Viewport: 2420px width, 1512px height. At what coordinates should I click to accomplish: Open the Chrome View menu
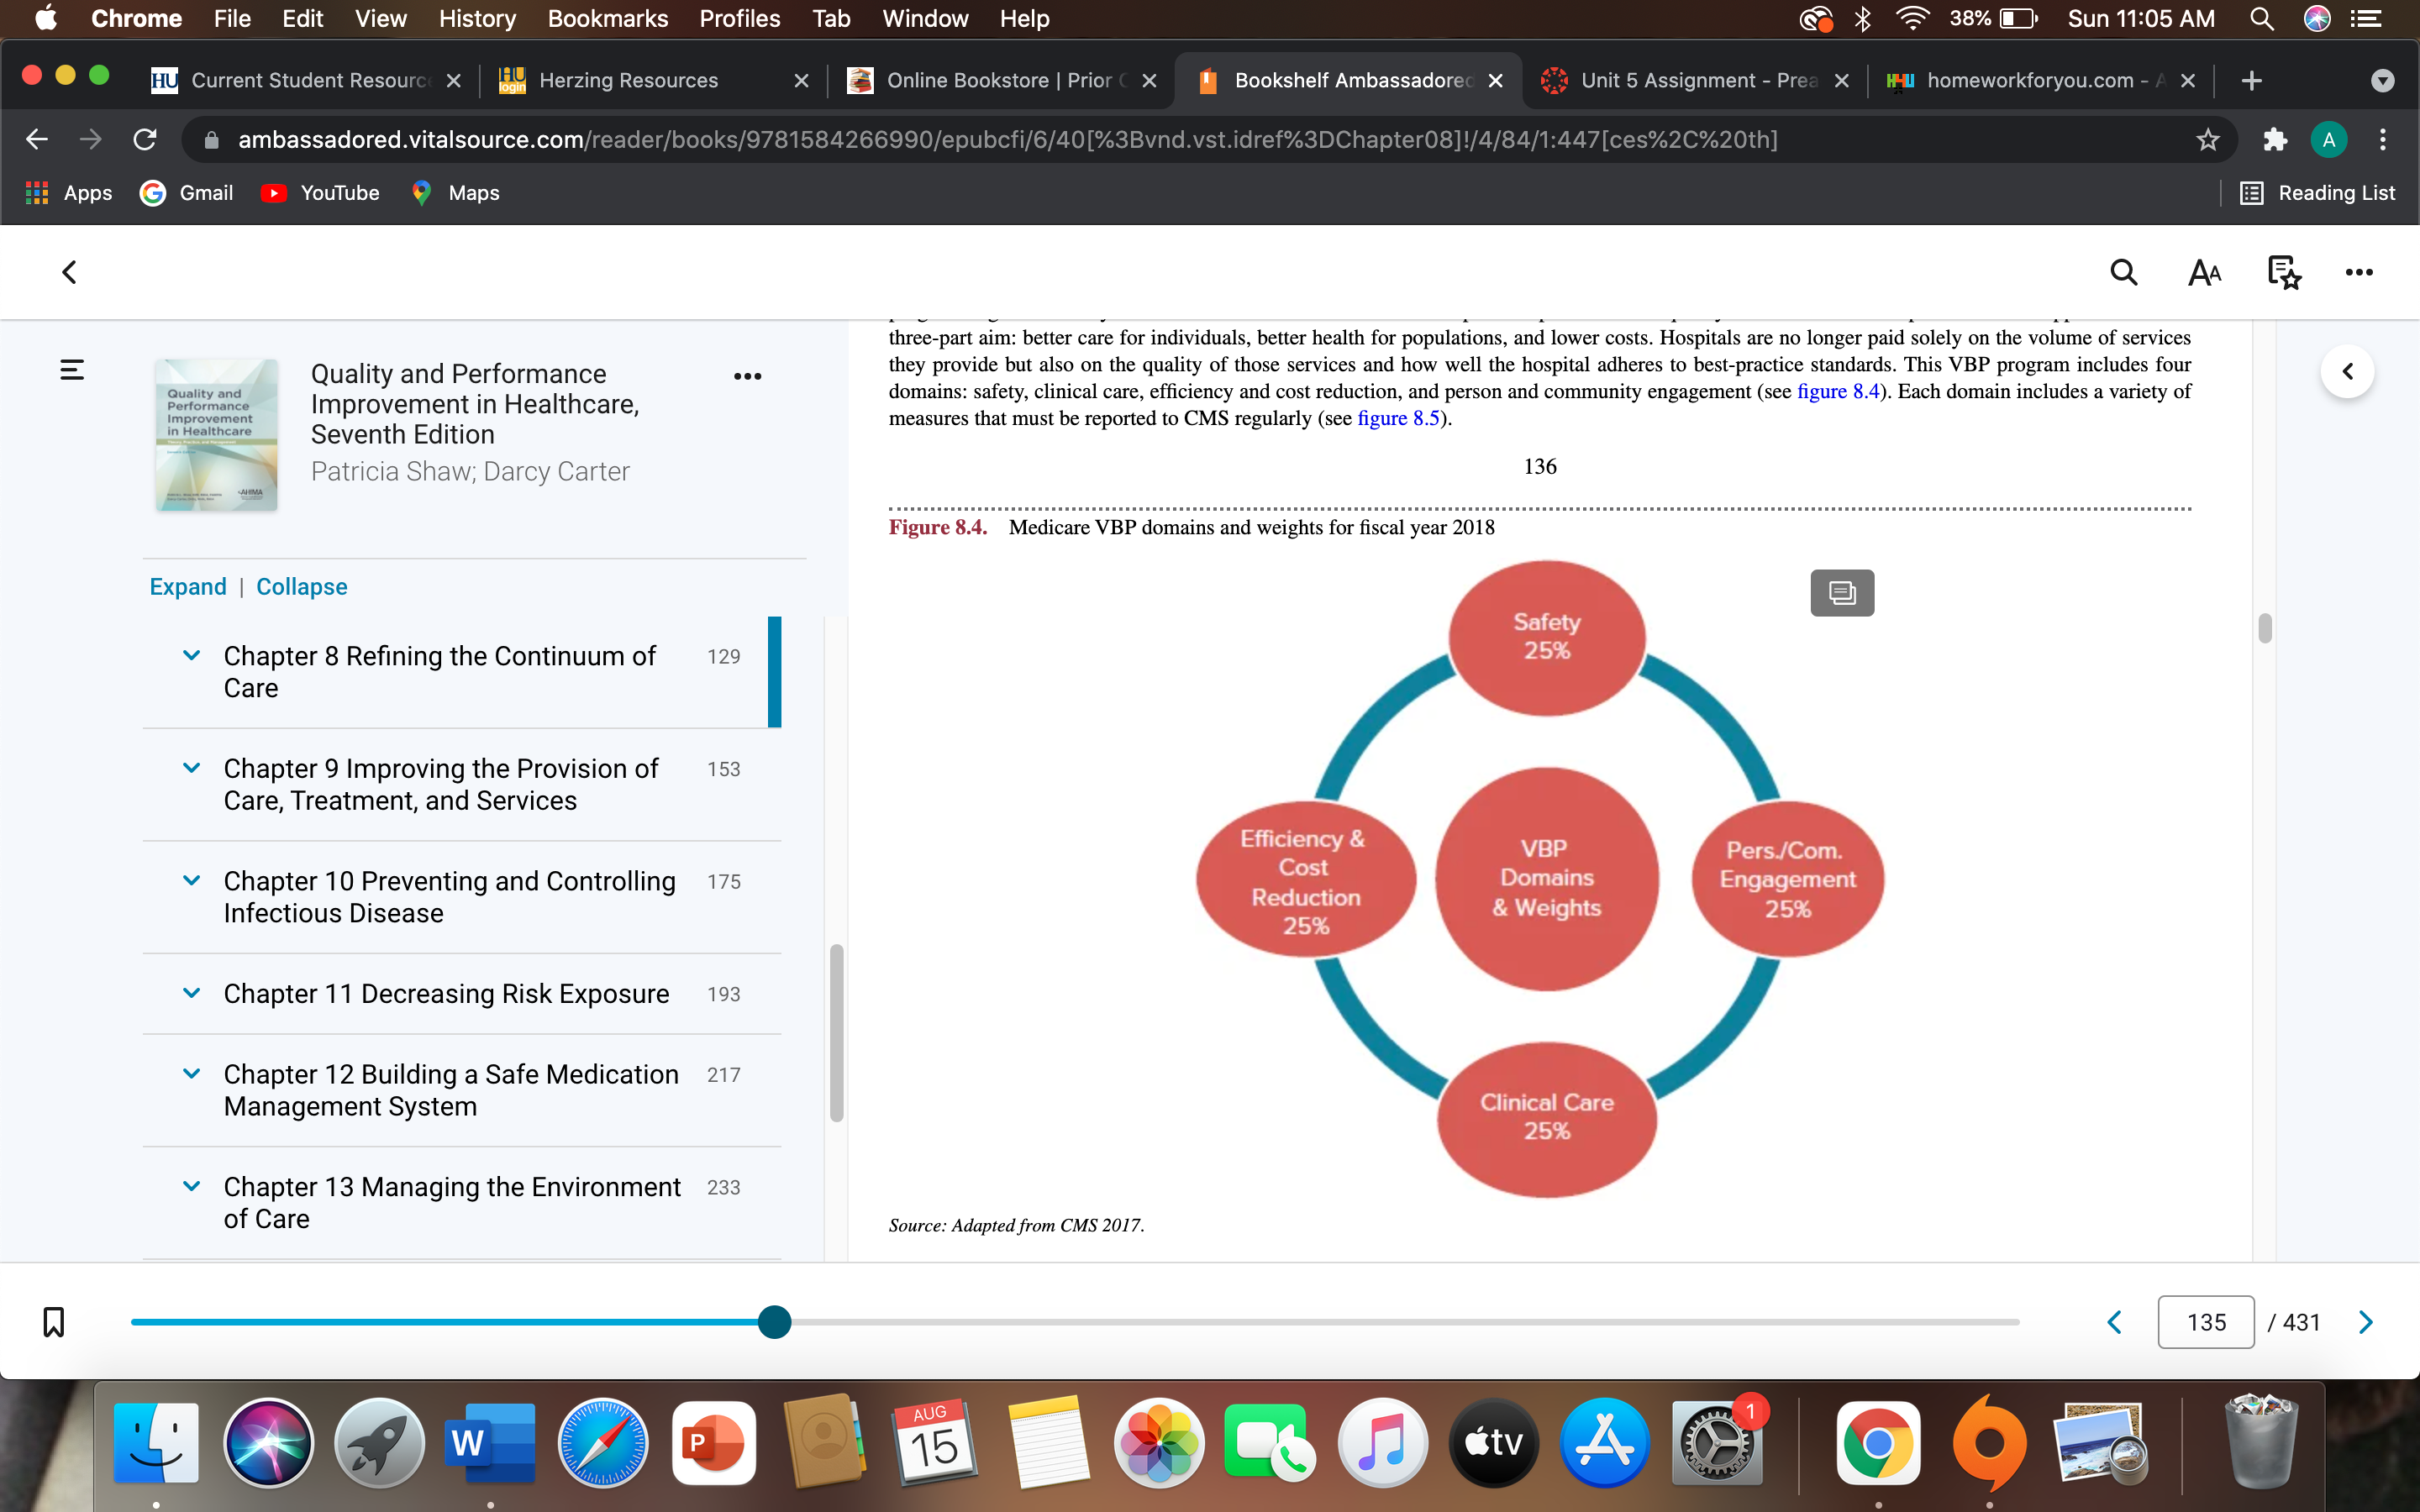380,19
